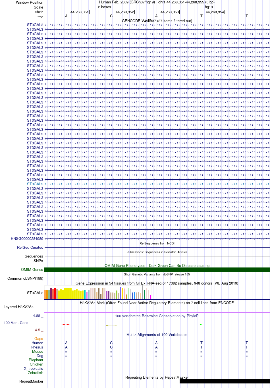
Task: Click ST3GAL3 label beside GTEx bar chart
Action: [x=35, y=293]
